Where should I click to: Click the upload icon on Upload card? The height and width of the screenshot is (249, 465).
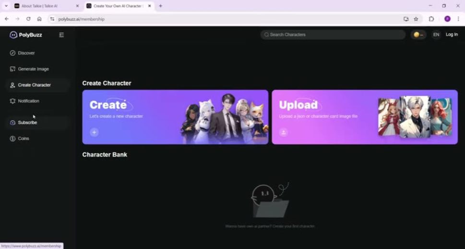(284, 132)
